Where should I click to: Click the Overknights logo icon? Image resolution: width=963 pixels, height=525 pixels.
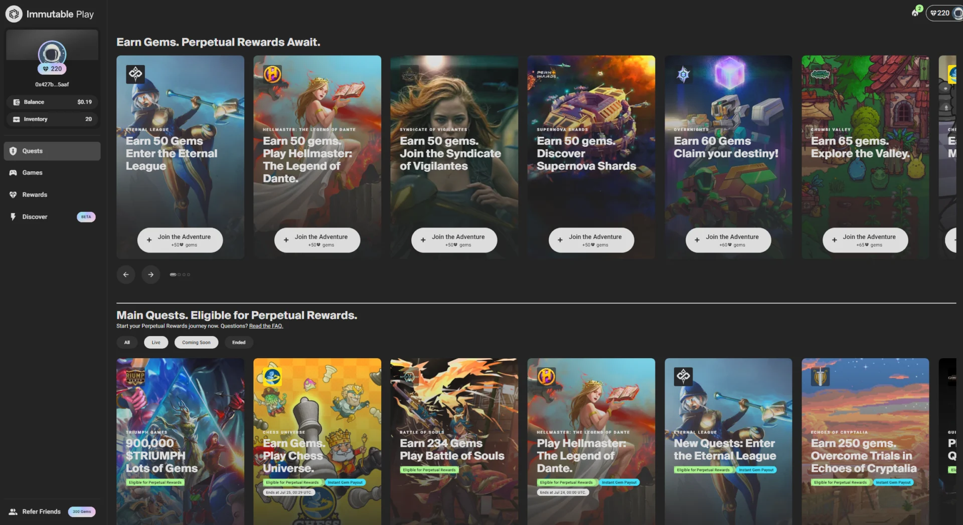click(x=683, y=75)
